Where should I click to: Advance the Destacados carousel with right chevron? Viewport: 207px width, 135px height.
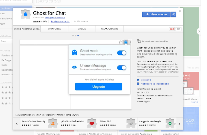coord(199,31)
